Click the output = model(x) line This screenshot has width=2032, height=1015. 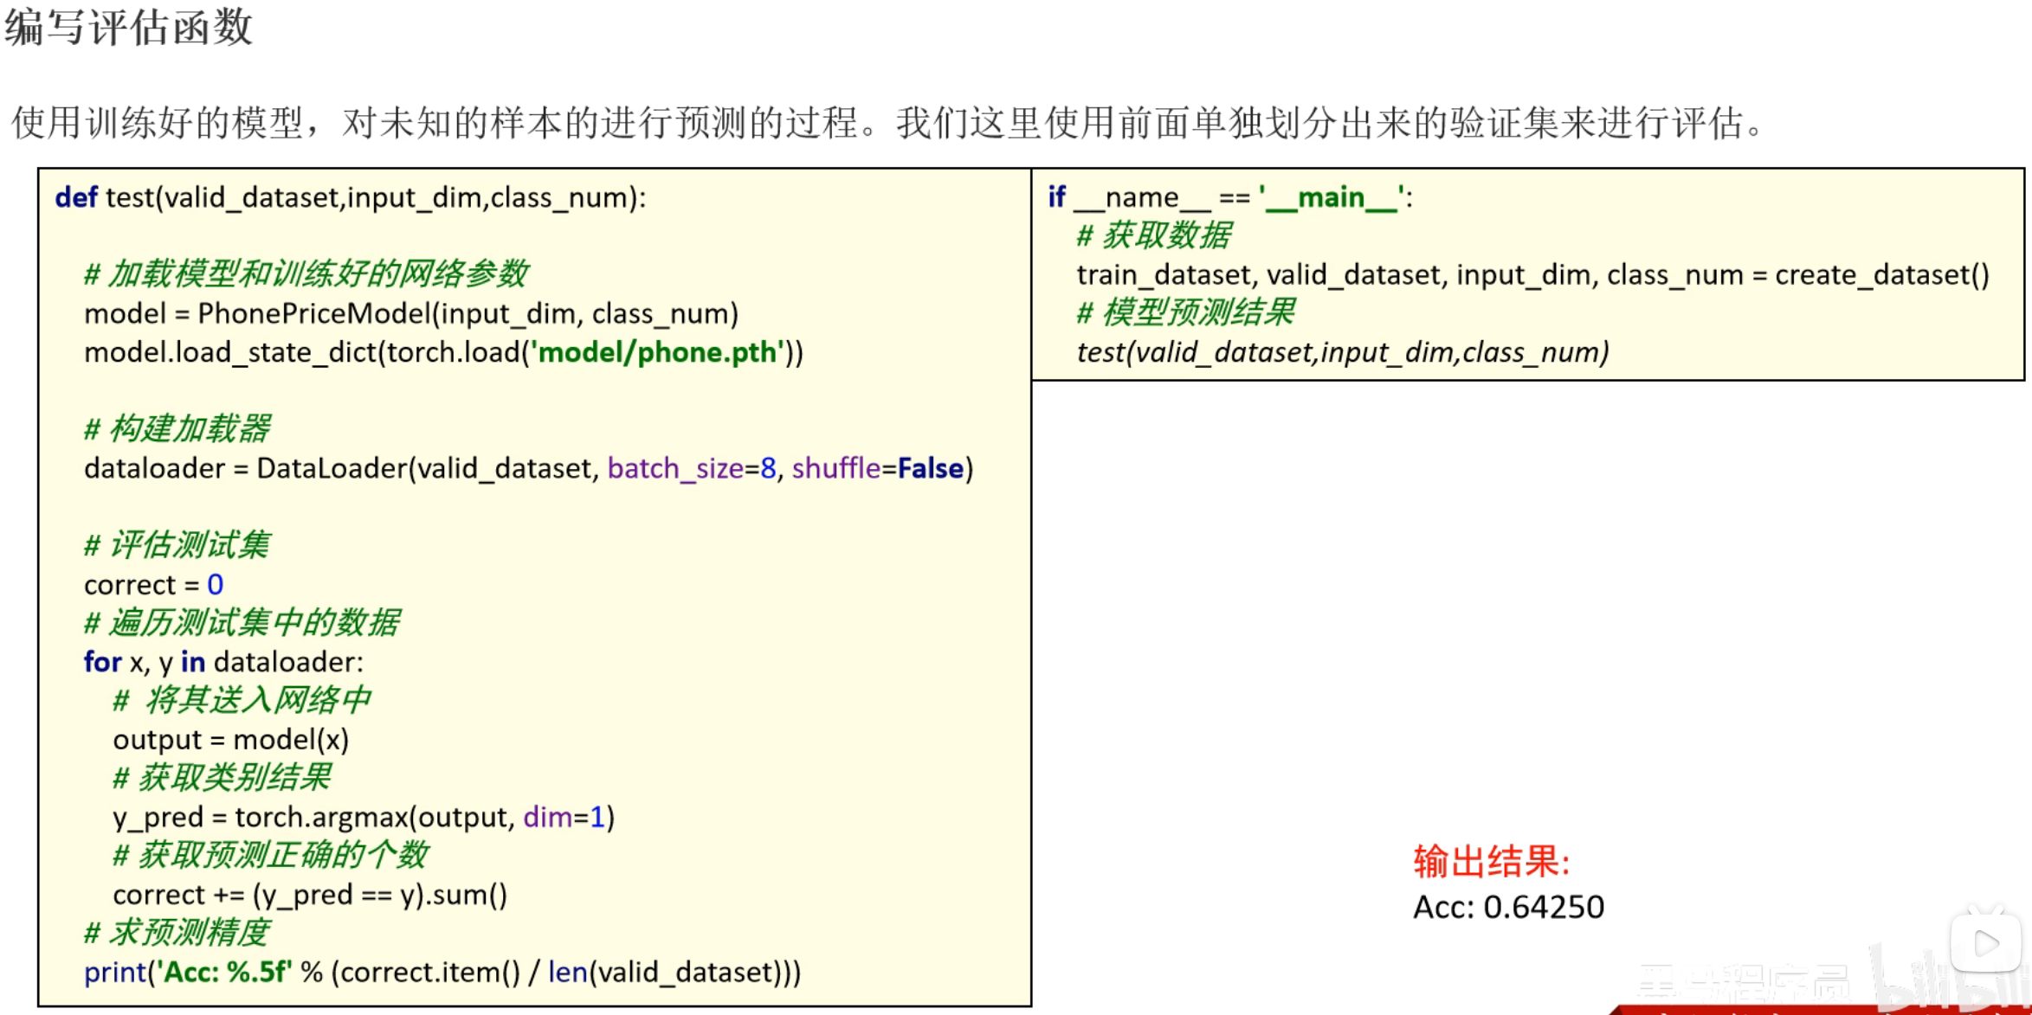coord(230,740)
